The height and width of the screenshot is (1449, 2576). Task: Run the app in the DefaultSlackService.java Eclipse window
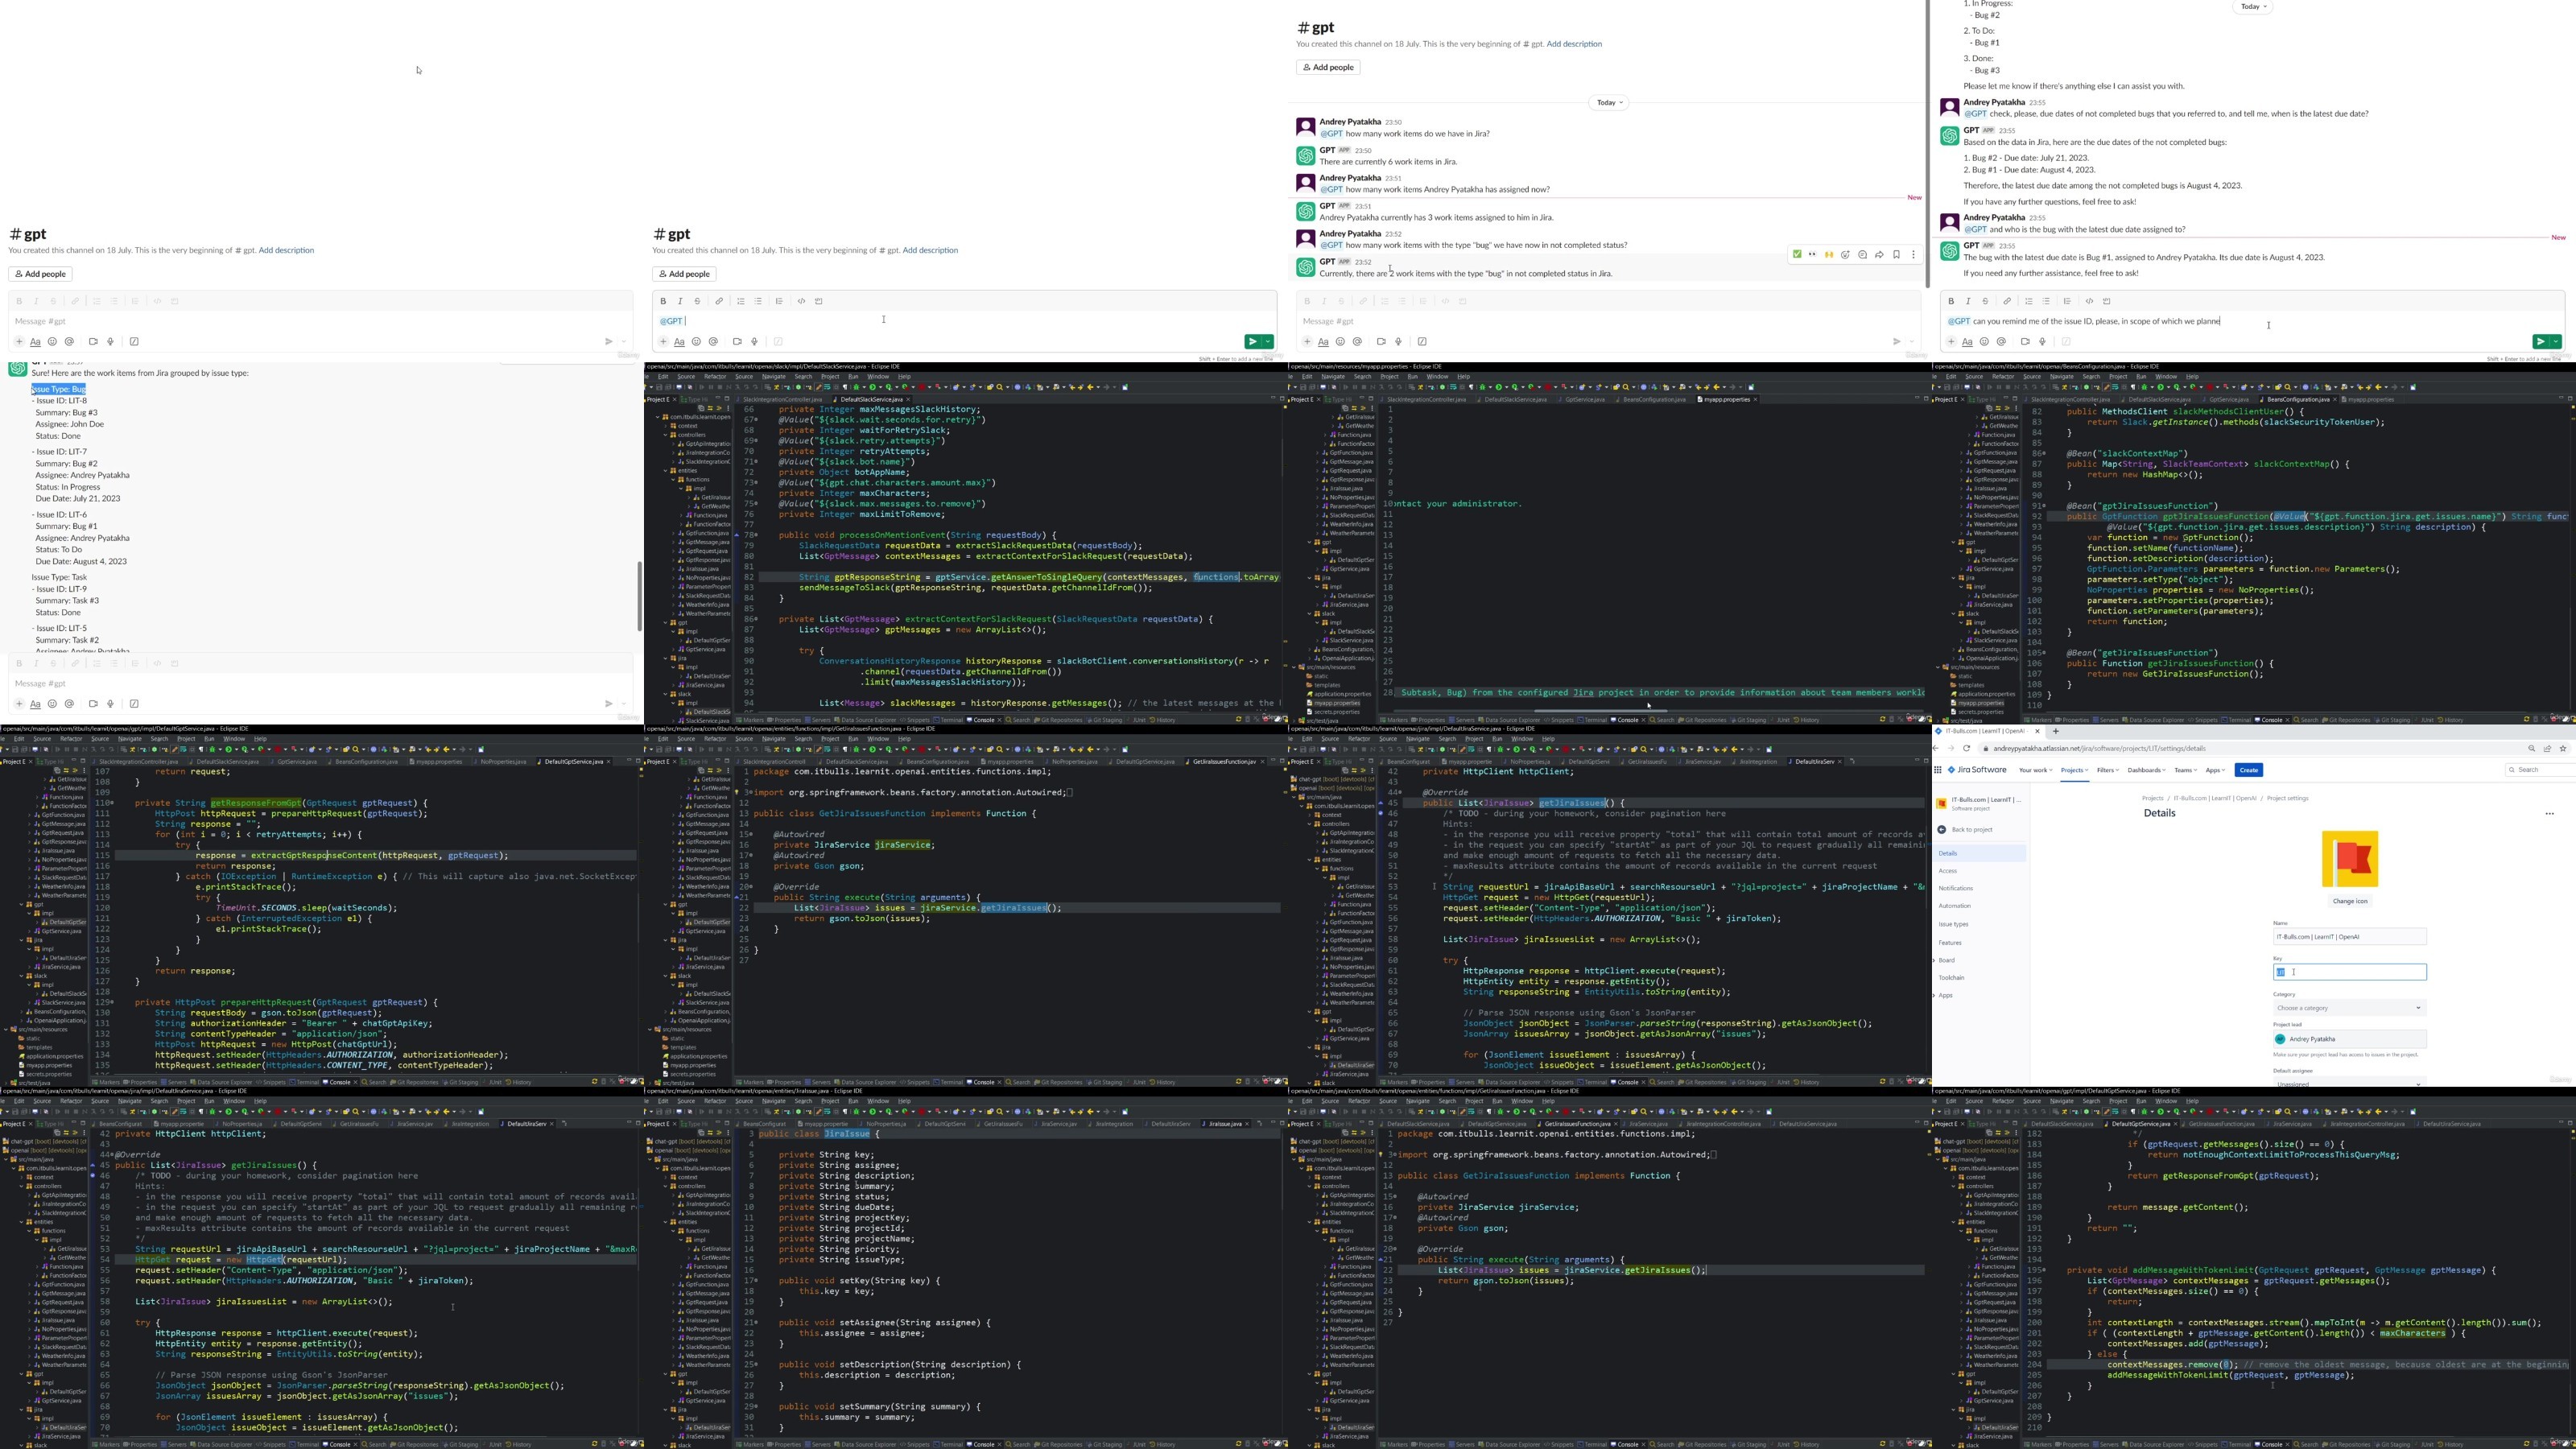873,387
